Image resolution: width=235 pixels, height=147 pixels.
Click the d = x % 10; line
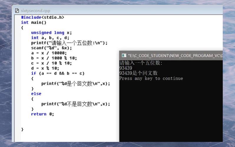point(45,68)
